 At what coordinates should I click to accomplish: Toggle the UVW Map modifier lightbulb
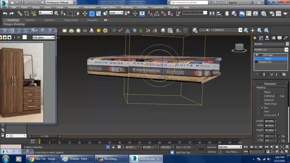tap(257, 55)
